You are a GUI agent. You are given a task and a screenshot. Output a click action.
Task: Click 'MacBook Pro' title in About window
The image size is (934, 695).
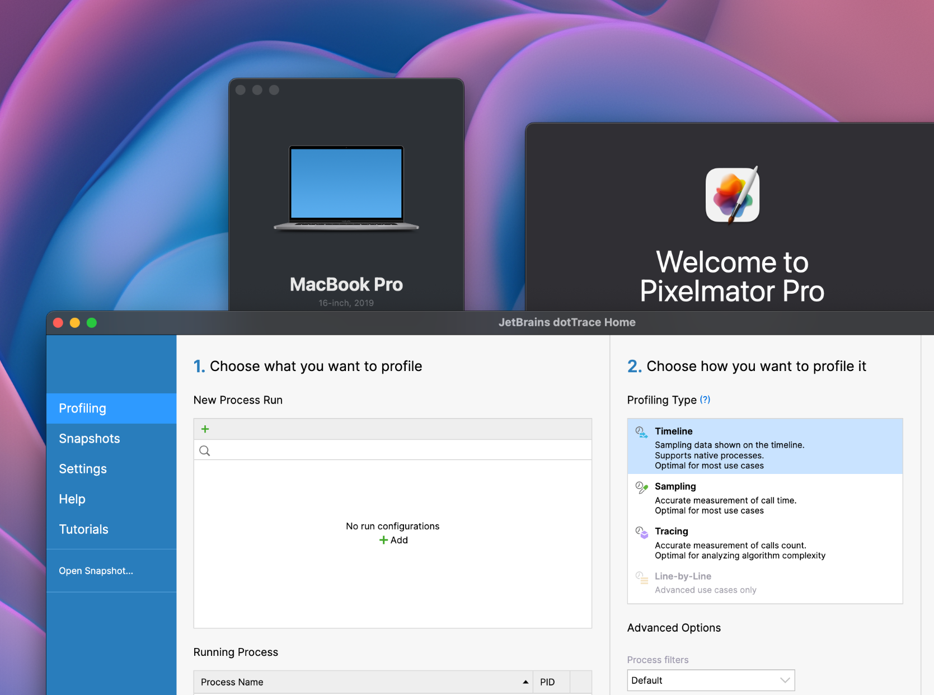346,284
